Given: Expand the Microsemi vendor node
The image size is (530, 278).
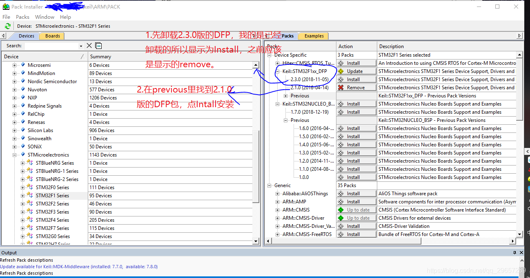Looking at the screenshot, I should pyautogui.click(x=15, y=65).
